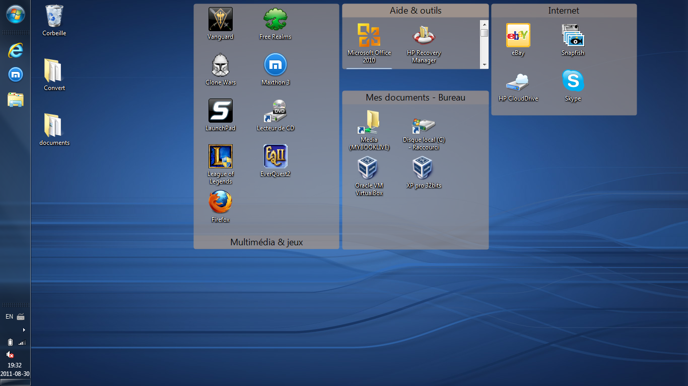Open Windows Explorer from the taskbar
Viewport: 688px width, 386px height.
point(15,99)
